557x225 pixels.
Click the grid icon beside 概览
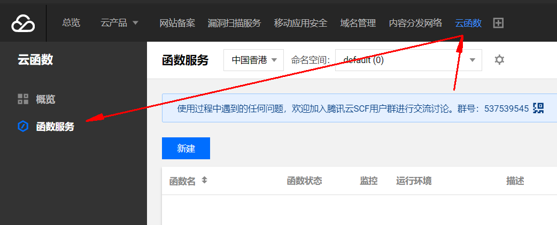pyautogui.click(x=23, y=99)
